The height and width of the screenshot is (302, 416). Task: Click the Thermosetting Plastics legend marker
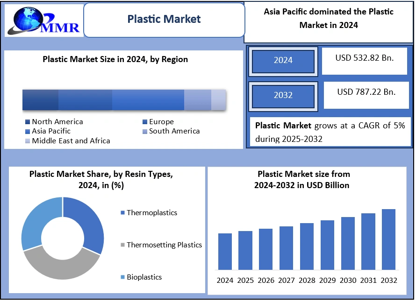click(x=122, y=245)
